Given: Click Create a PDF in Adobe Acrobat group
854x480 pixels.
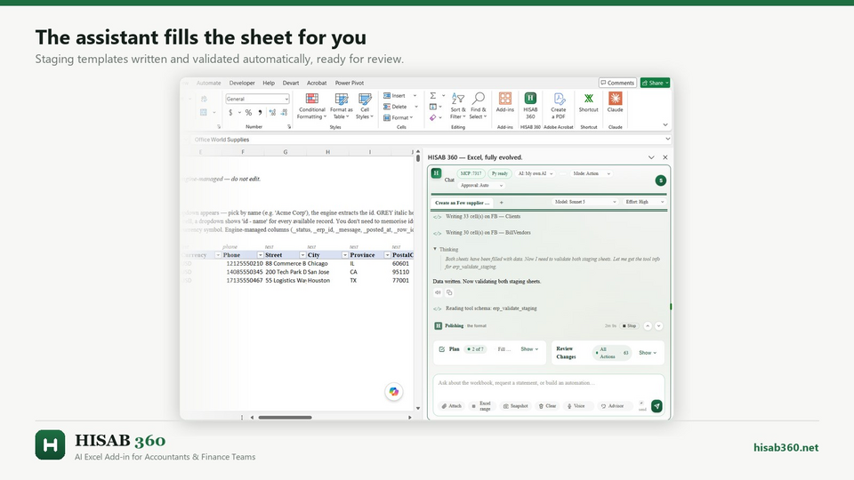Looking at the screenshot, I should click(559, 106).
